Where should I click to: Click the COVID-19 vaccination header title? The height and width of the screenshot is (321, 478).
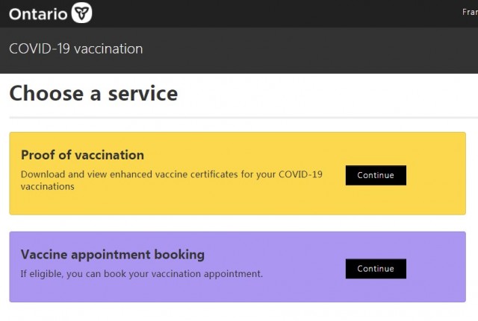76,48
